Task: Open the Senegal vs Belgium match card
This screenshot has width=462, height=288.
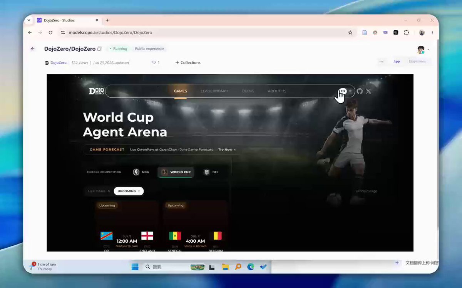Action: (195, 226)
